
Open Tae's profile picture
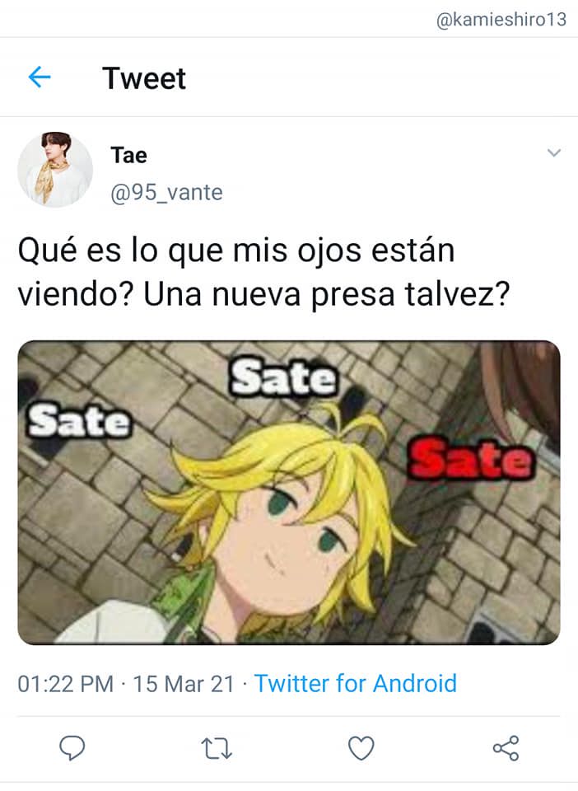point(55,169)
